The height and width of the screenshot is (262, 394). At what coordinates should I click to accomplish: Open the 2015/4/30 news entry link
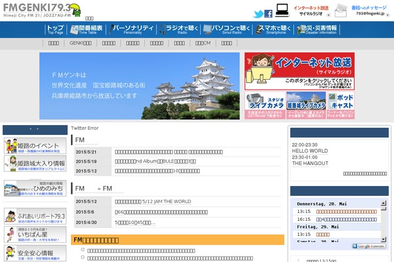[135, 223]
